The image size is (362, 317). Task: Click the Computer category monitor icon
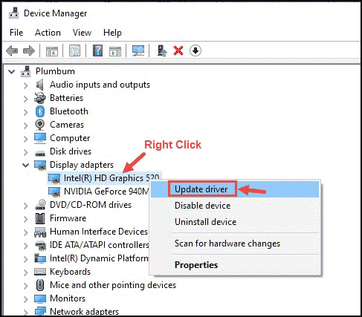(40, 138)
